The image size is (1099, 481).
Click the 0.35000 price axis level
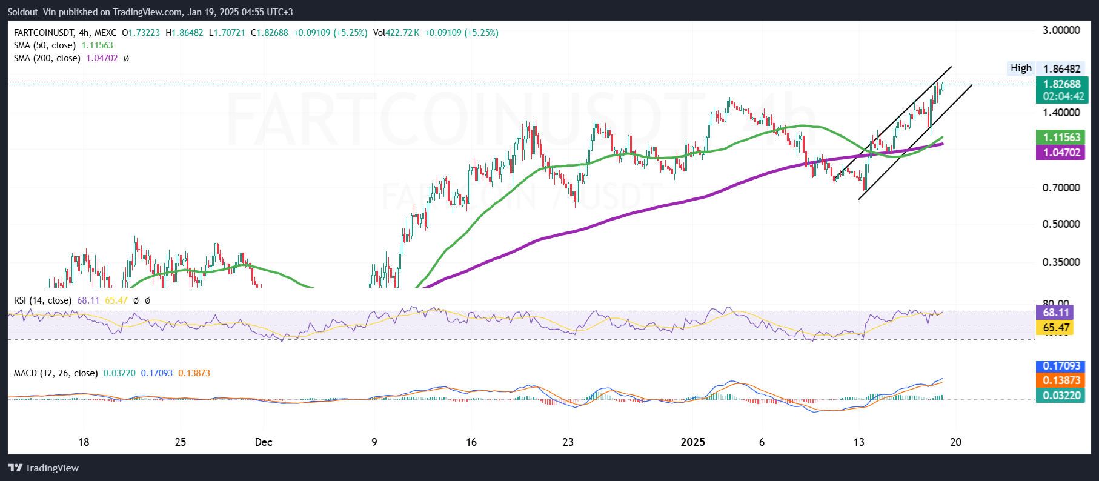coord(1061,262)
